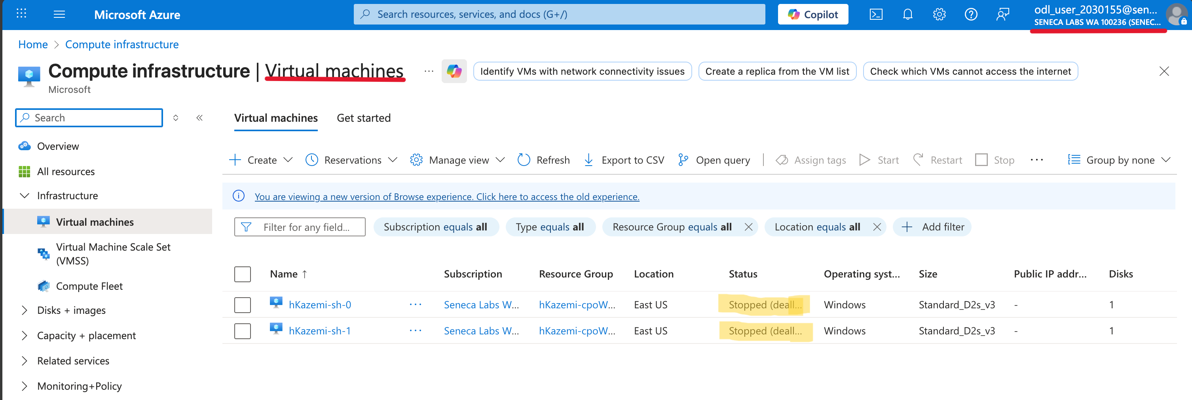Expand the Disks + images section
The image size is (1192, 400).
tap(25, 310)
